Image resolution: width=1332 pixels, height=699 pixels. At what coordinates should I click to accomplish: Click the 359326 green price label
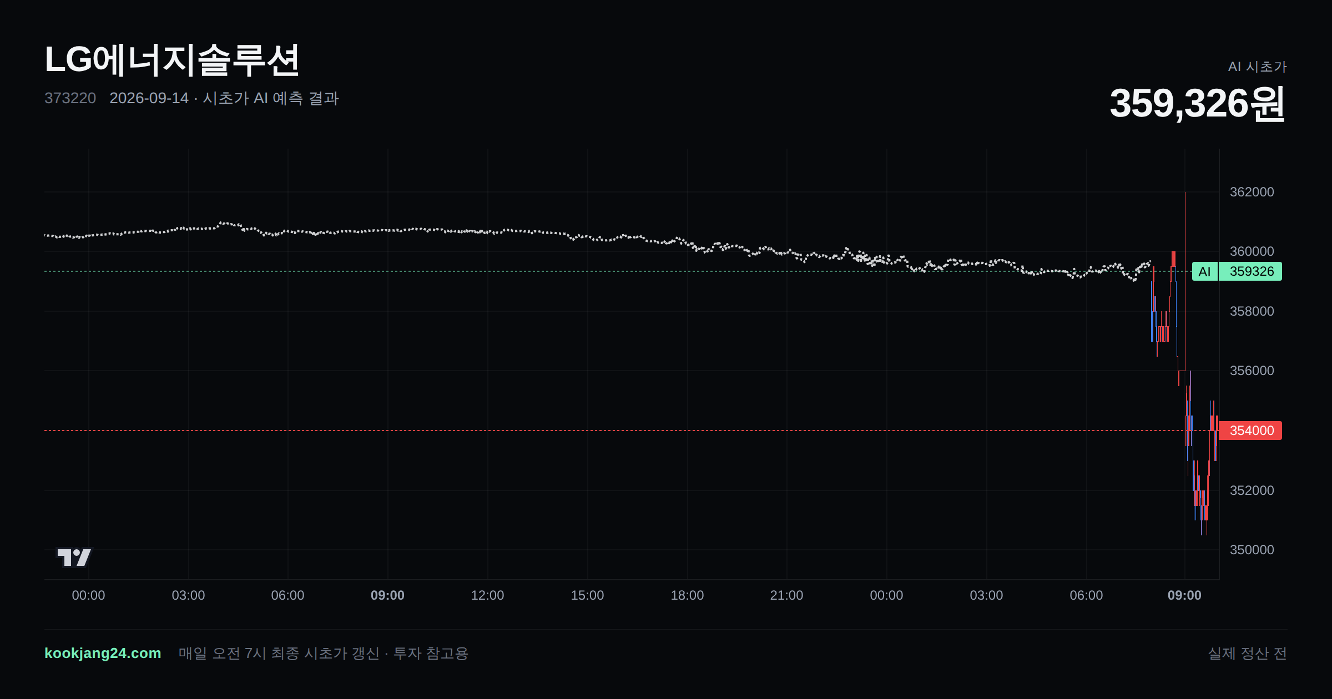(1250, 271)
